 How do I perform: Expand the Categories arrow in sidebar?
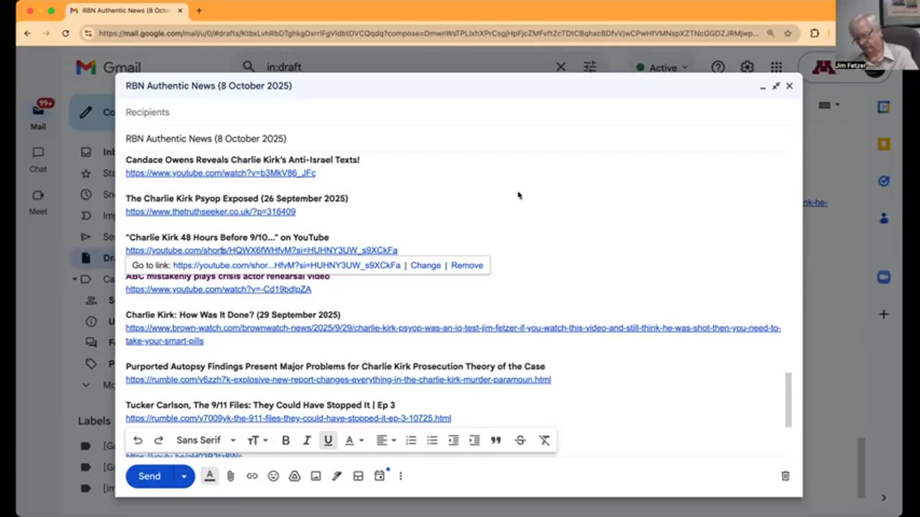(75, 279)
